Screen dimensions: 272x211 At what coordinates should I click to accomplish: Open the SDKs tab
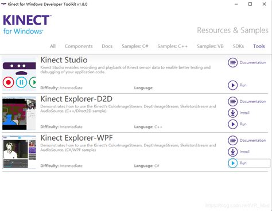tap(238, 46)
